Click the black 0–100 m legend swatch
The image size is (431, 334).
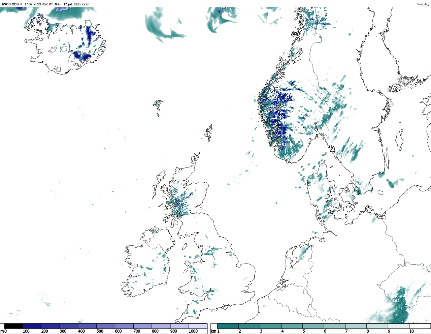point(14,326)
